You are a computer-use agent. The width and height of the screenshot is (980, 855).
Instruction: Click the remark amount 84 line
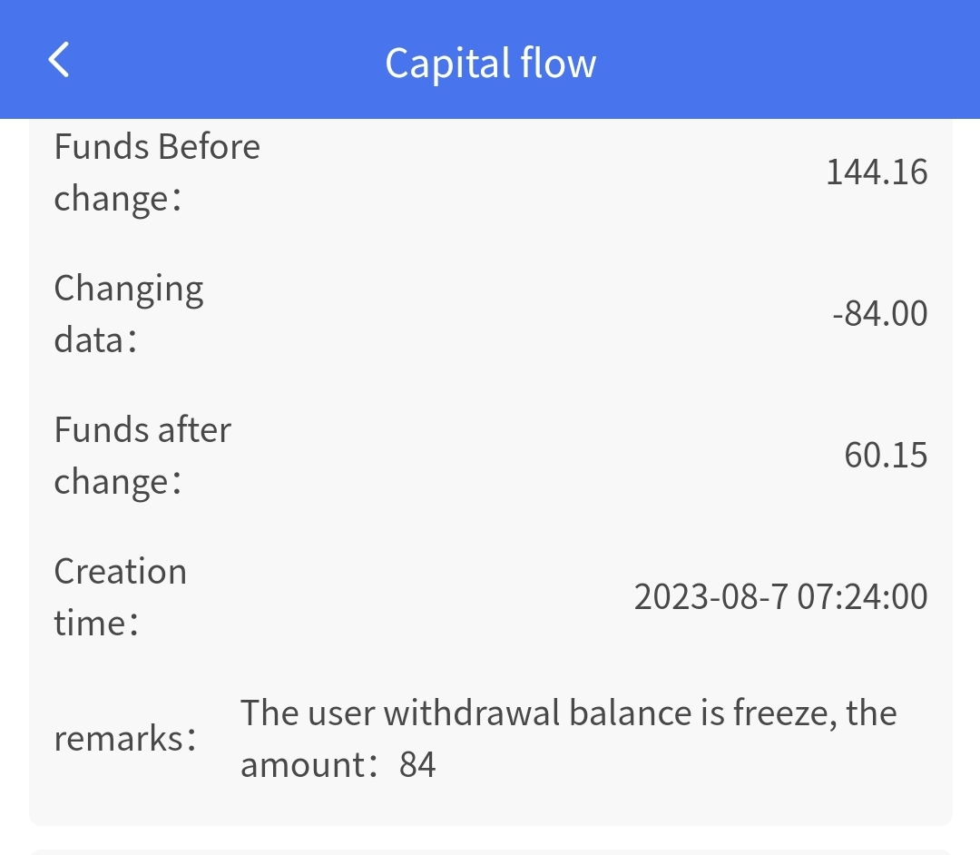click(x=338, y=765)
